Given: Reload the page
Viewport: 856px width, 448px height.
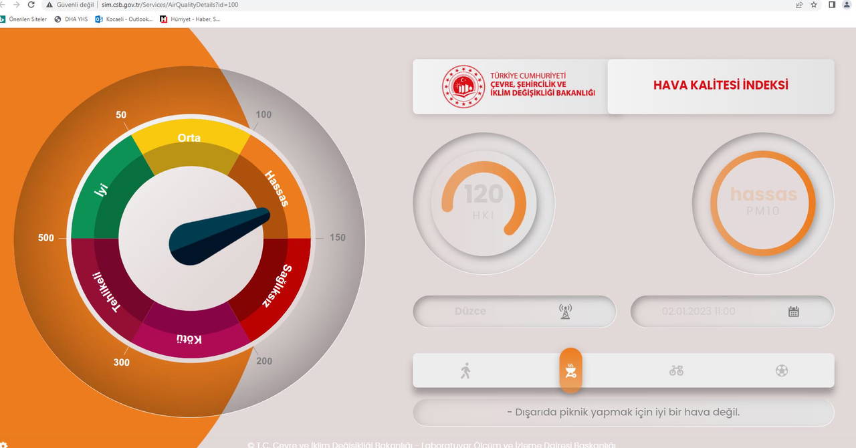Looking at the screenshot, I should click(31, 5).
